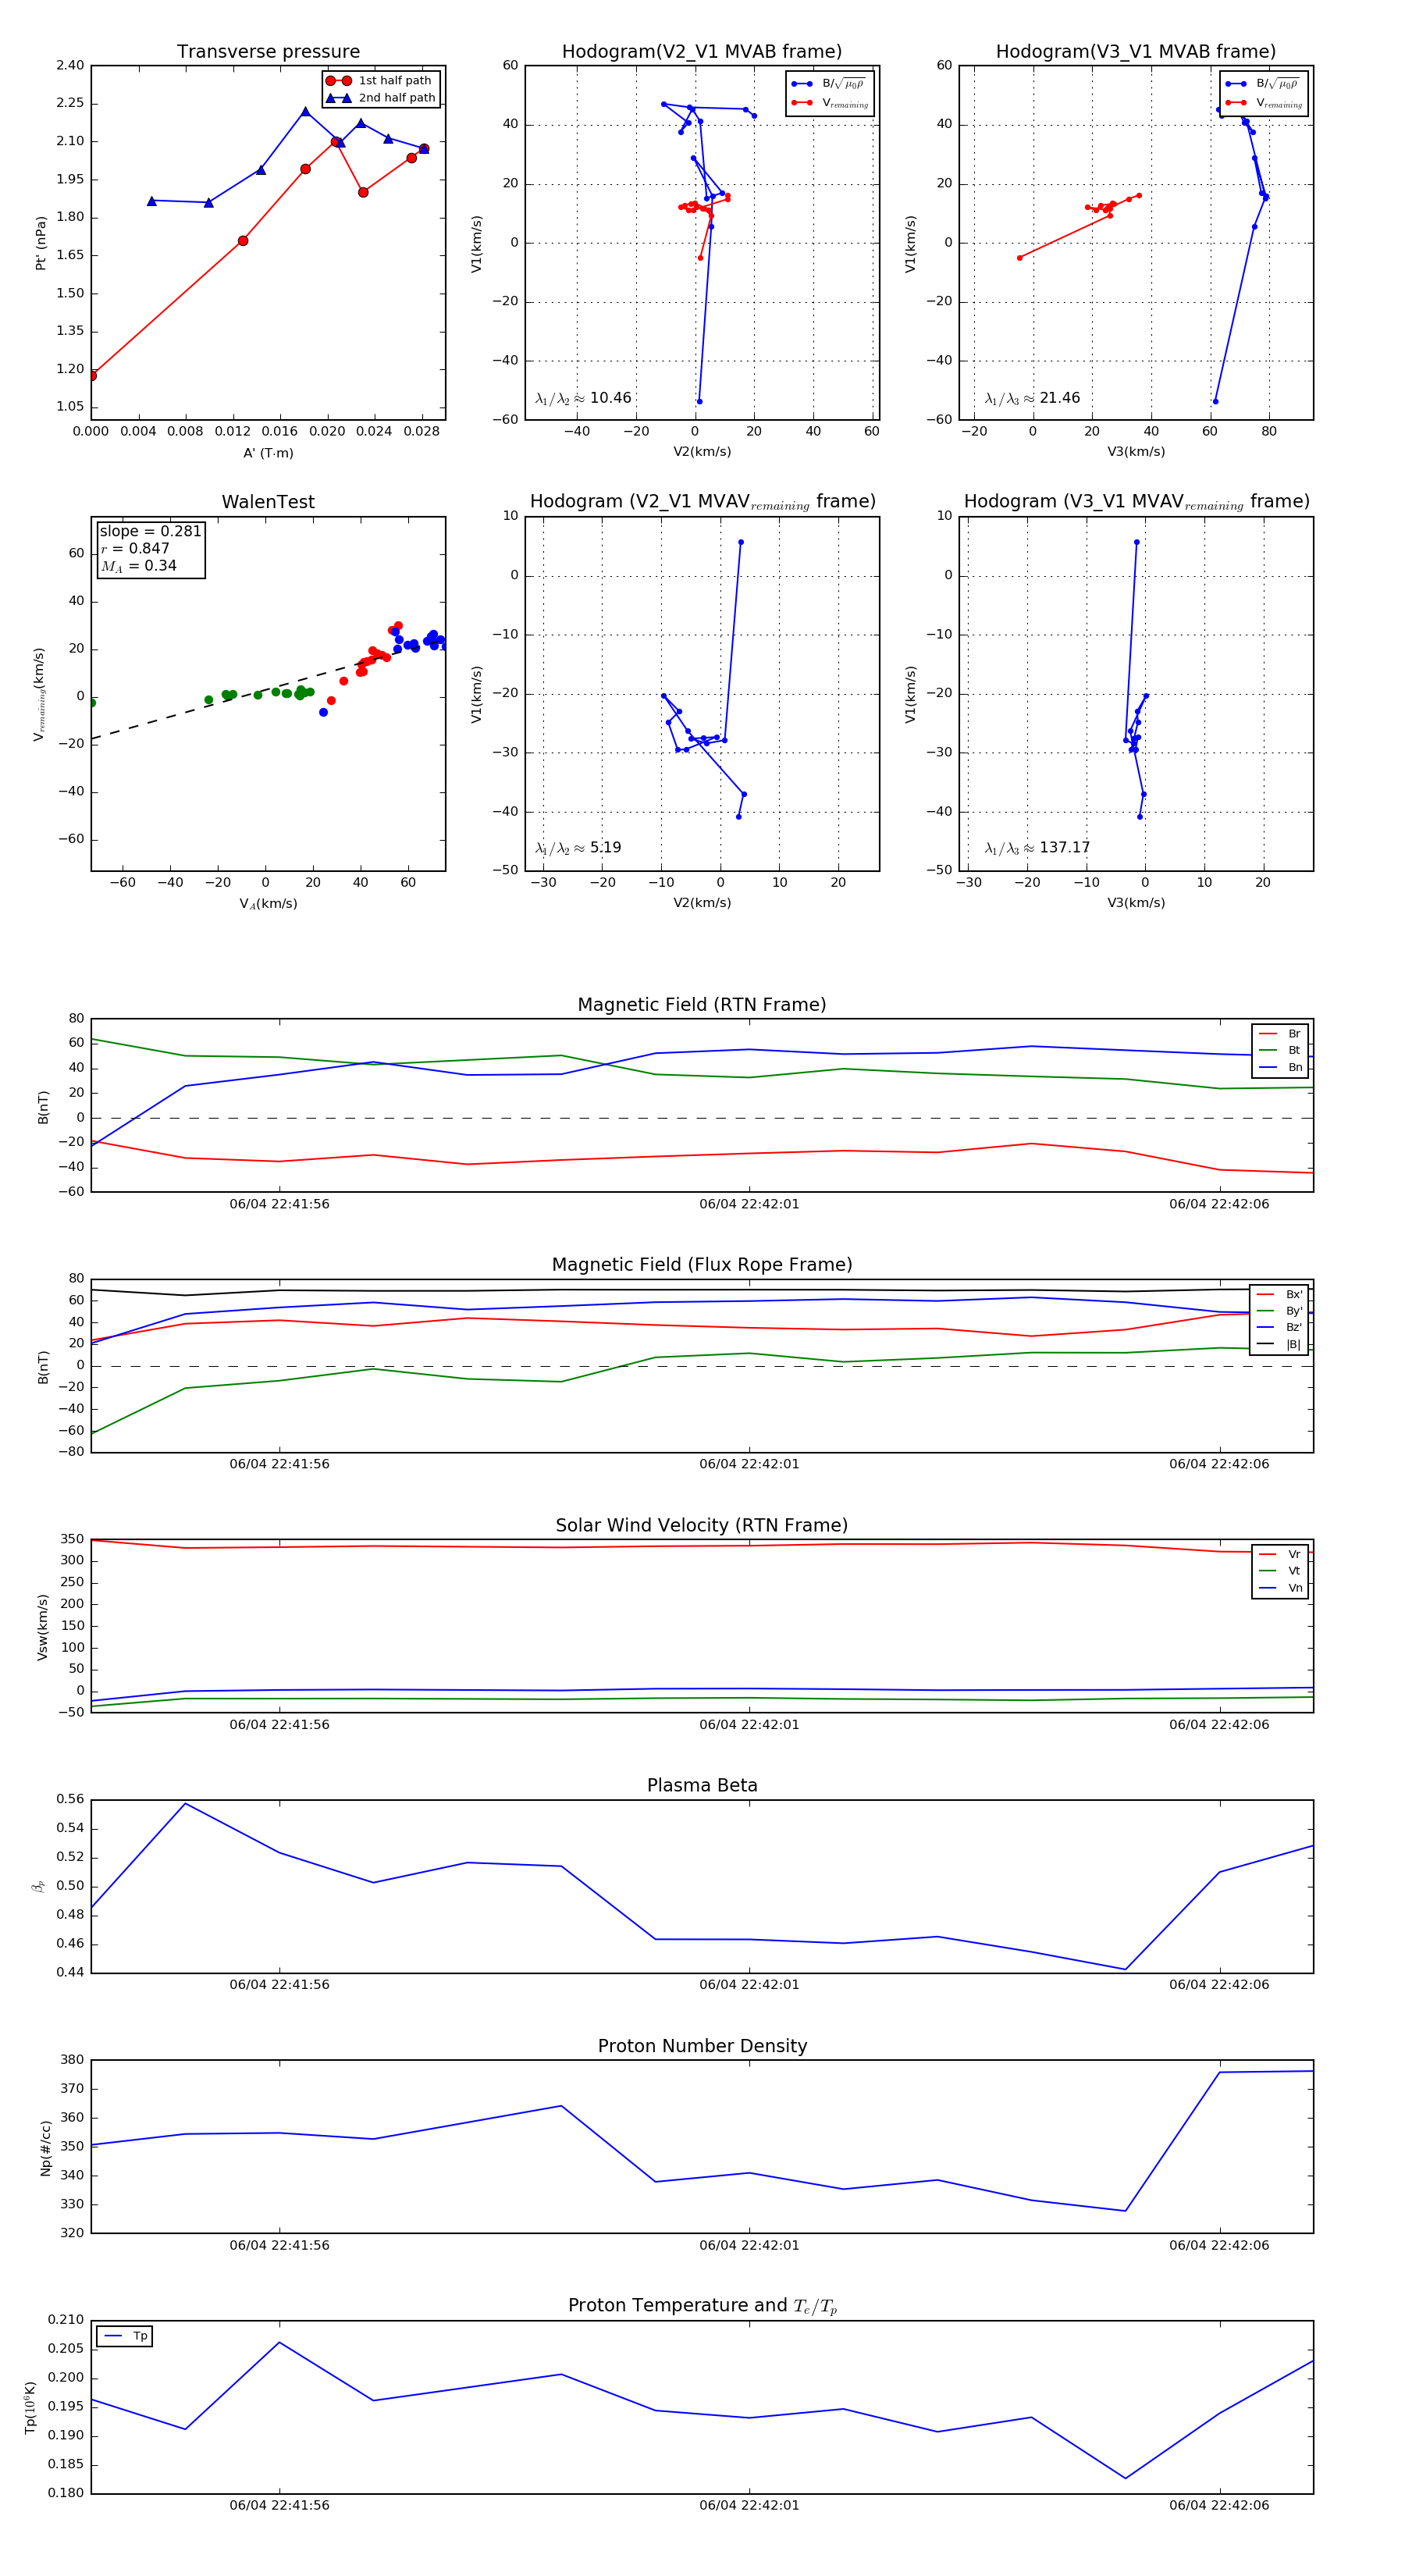Click the 0.028 tick on Transverse pressure x-axis
Screen dimensions: 1405x2576
(x=421, y=432)
